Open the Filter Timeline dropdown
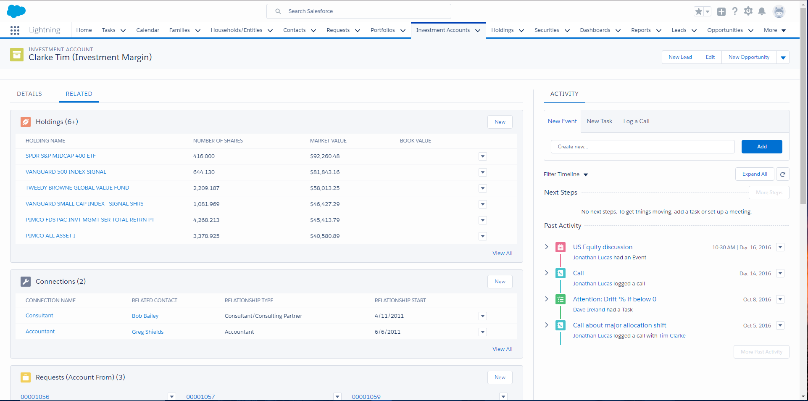Image resolution: width=808 pixels, height=401 pixels. 566,174
